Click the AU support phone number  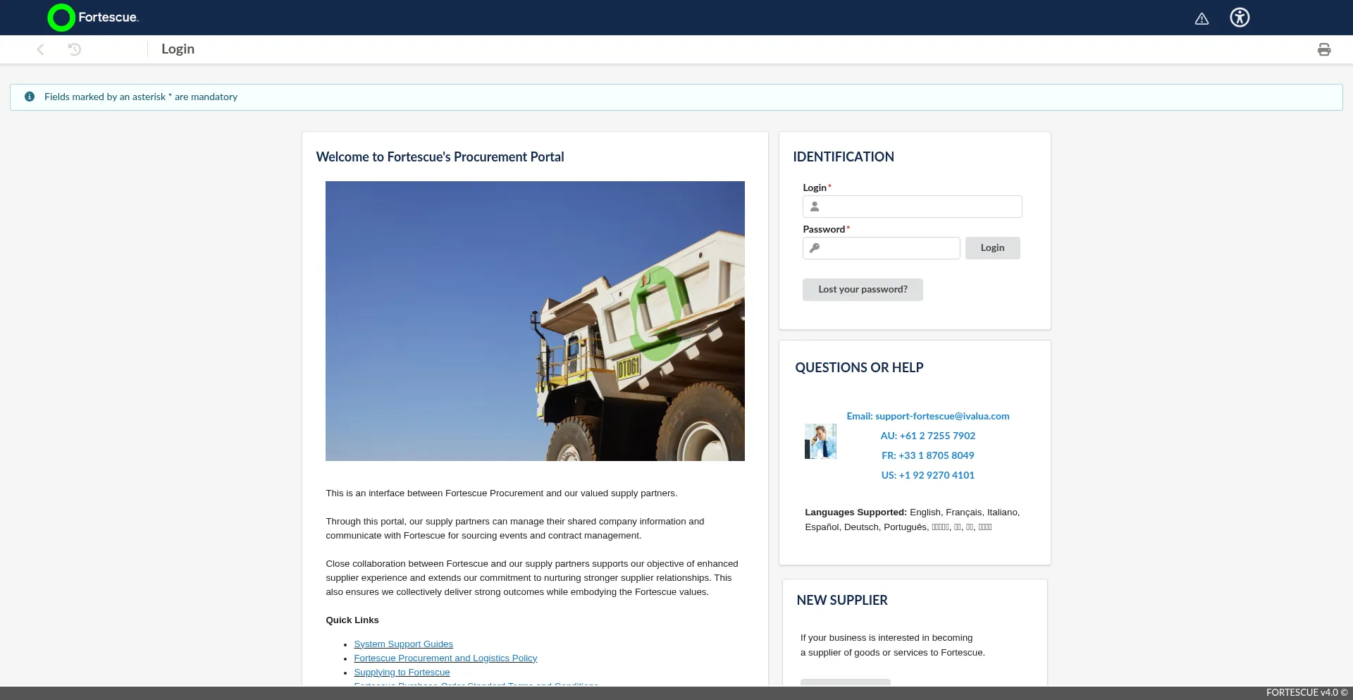pyautogui.click(x=937, y=436)
